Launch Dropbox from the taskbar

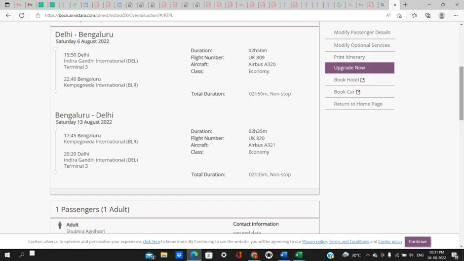(x=179, y=255)
